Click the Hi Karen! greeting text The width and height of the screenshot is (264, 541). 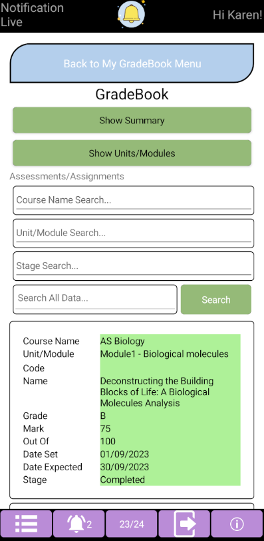coord(237,15)
